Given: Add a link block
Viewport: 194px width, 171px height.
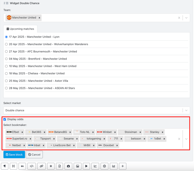Looking at the screenshot, I should 41,166.
